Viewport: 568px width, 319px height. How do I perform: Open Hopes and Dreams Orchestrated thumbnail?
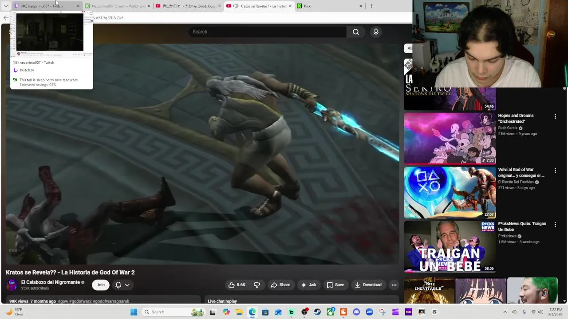pyautogui.click(x=450, y=138)
